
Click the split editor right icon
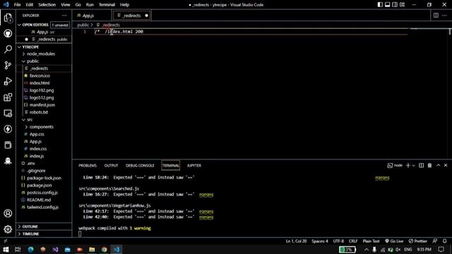coord(436,16)
